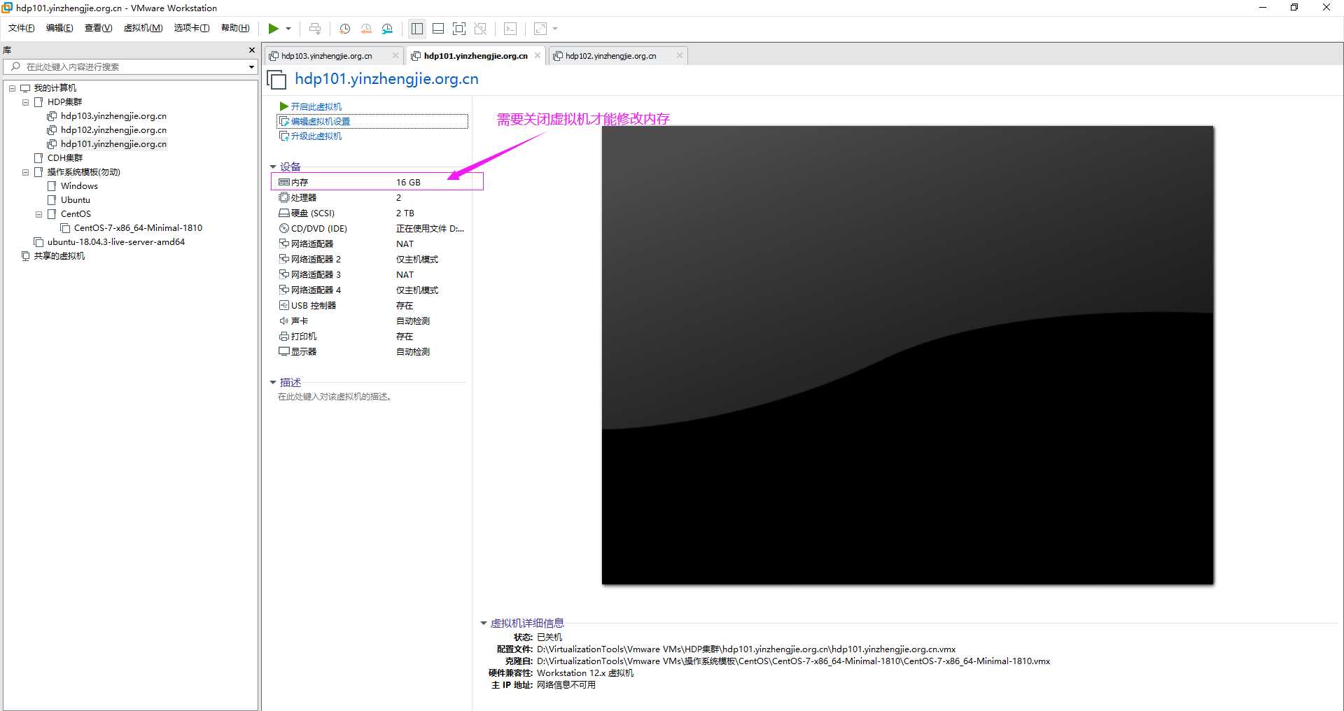Close the hdp102.yinzhengjie.org.cn tab

coord(679,56)
